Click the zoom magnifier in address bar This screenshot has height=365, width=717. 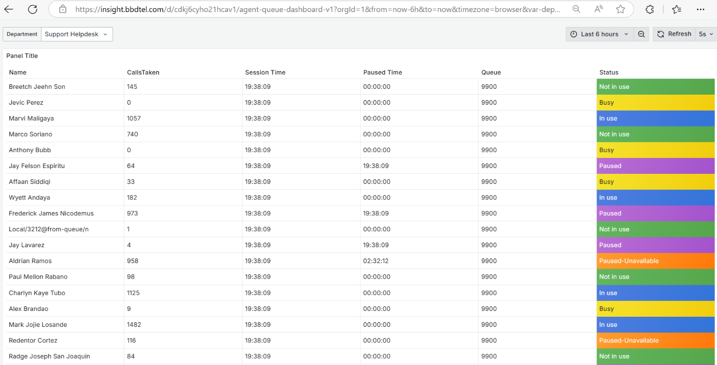[x=576, y=9]
